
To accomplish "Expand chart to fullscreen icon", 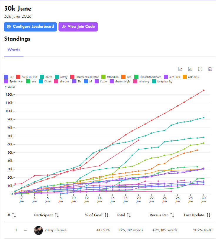I will pos(200,69).
